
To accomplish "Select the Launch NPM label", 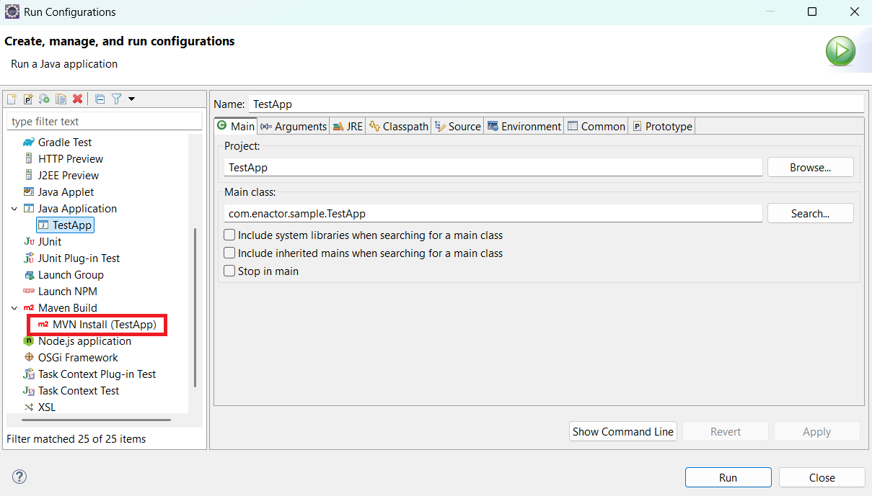I will tap(68, 292).
